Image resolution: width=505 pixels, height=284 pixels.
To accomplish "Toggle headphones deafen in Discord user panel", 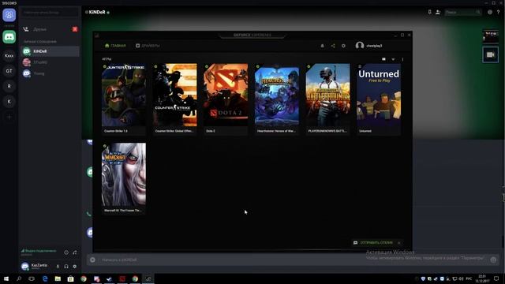I will pyautogui.click(x=66, y=267).
